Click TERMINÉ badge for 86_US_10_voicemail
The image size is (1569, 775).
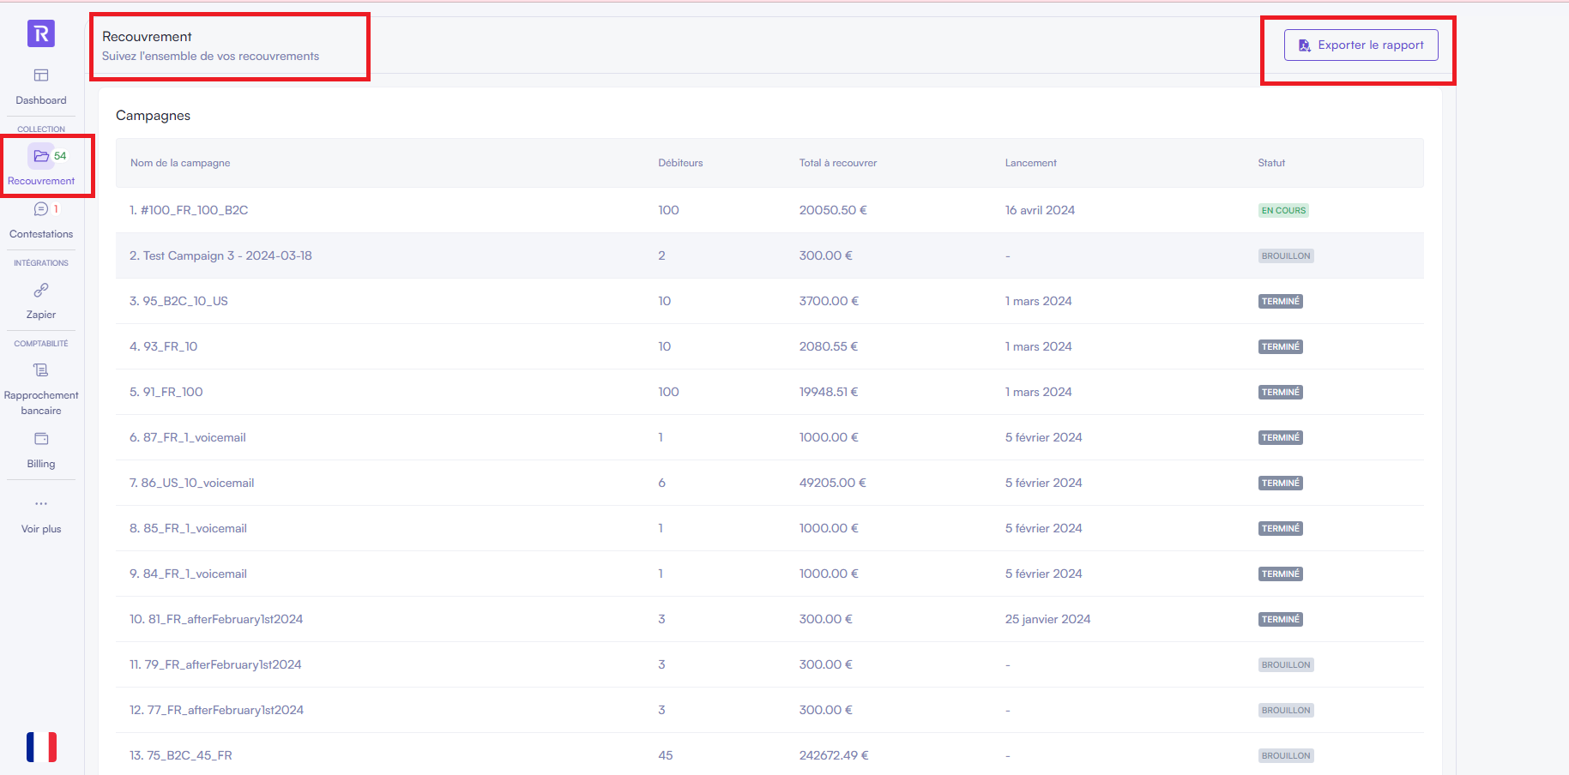click(1281, 483)
